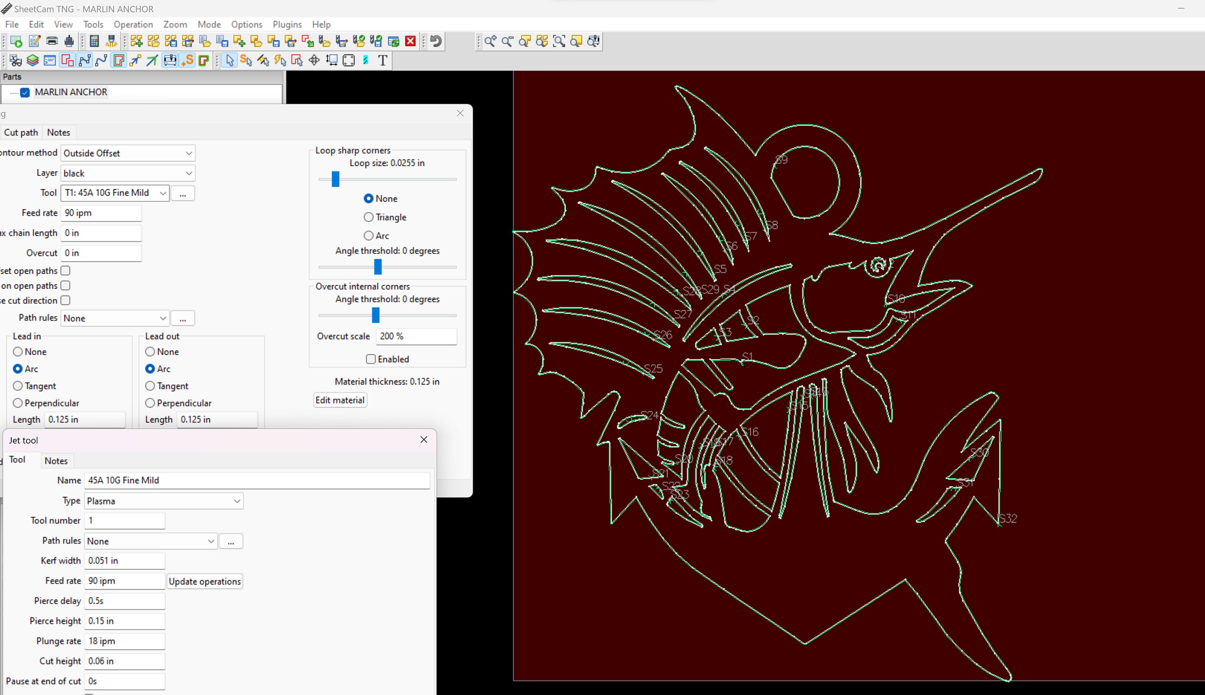Click the Undo arrow icon
1205x695 pixels.
point(434,41)
